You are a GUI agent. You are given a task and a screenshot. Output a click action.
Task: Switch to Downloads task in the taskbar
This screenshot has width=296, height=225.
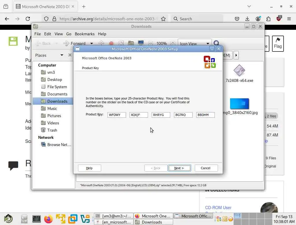pos(153,222)
